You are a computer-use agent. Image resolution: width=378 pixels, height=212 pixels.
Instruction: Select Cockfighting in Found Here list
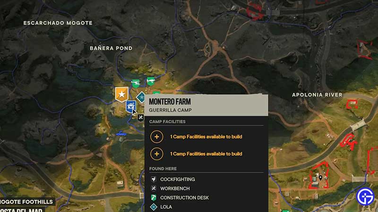pos(178,179)
